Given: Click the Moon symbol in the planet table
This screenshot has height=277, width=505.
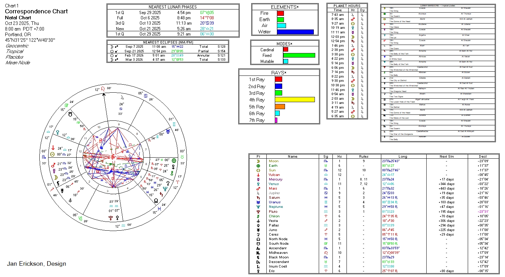Looking at the screenshot, I should coord(258,161).
